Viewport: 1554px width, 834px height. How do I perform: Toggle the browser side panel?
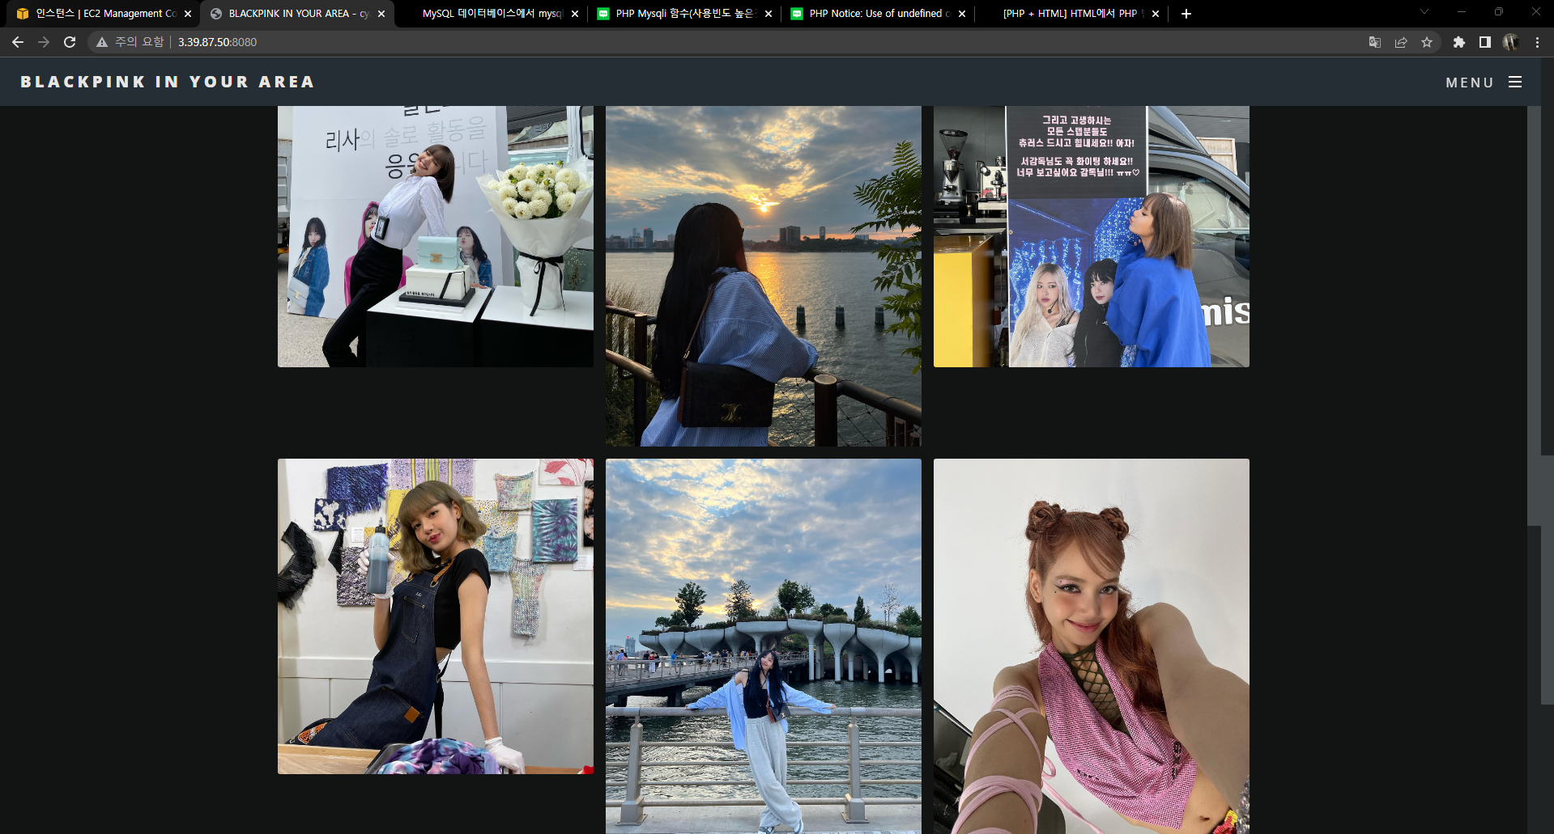[x=1484, y=42]
